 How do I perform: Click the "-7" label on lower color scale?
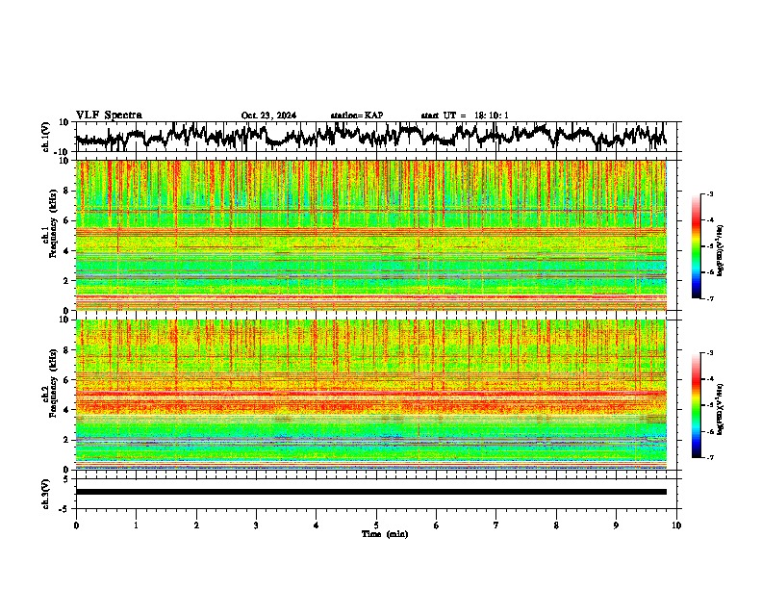710,457
